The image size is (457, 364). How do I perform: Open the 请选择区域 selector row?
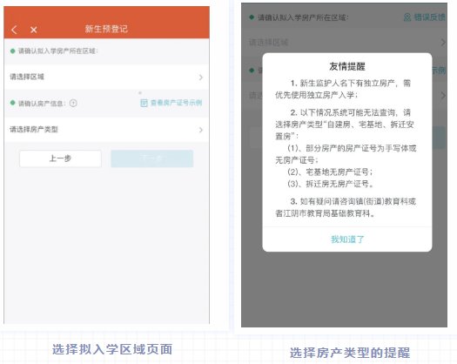pos(106,77)
